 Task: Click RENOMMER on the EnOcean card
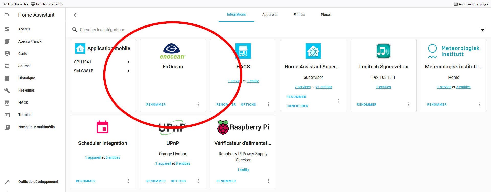156,105
